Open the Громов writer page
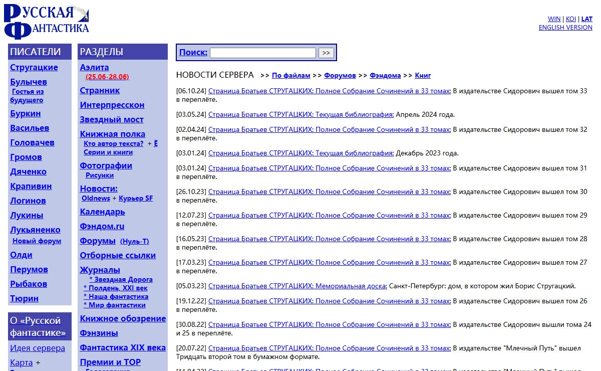 [x=26, y=157]
